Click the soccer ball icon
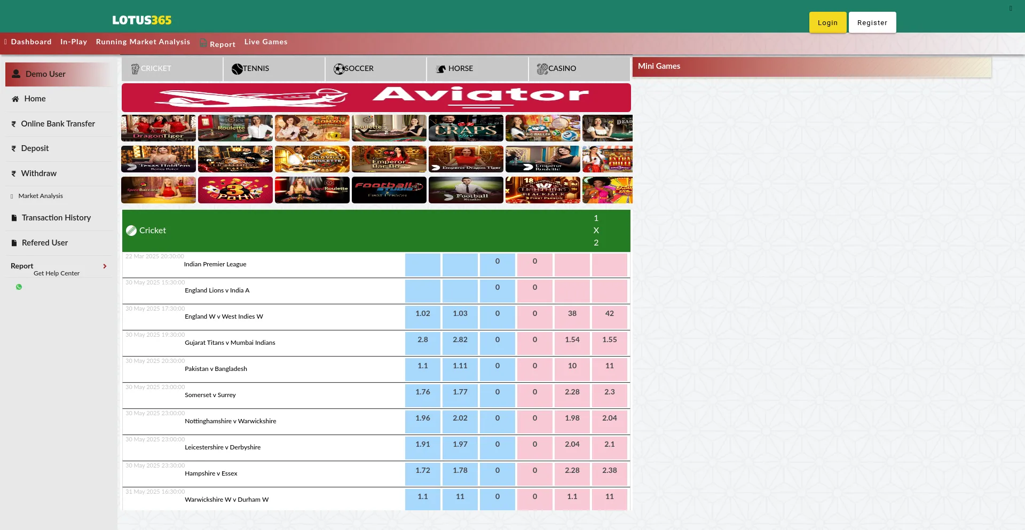Viewport: 1025px width, 530px height. pyautogui.click(x=339, y=69)
